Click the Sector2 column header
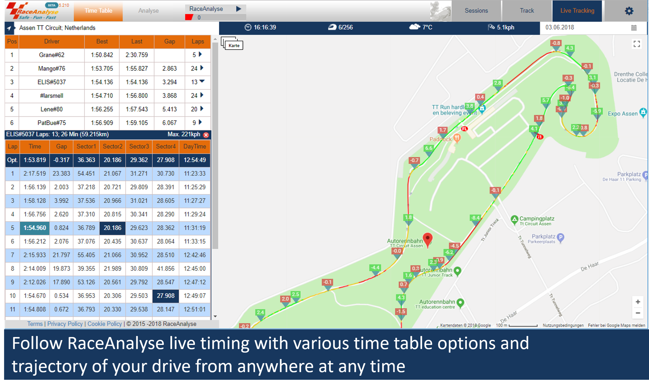This screenshot has height=389, width=649. pyautogui.click(x=112, y=147)
